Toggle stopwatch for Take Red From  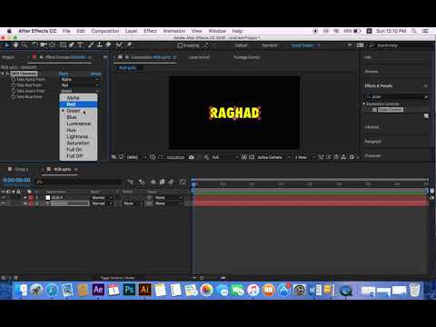tap(14, 85)
